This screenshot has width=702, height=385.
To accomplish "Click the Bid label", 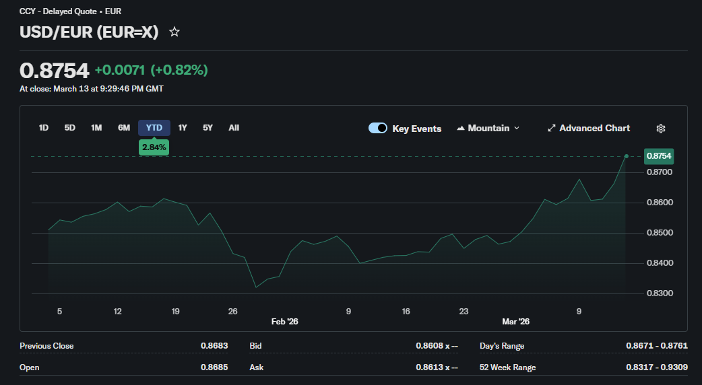I will (x=255, y=346).
